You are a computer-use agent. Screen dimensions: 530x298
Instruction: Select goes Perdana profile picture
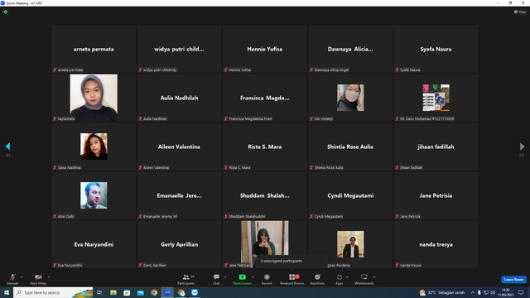tap(350, 244)
